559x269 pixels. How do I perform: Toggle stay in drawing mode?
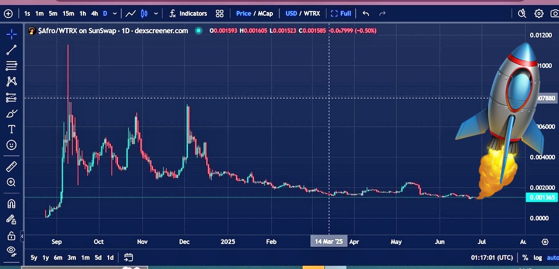coord(11,219)
